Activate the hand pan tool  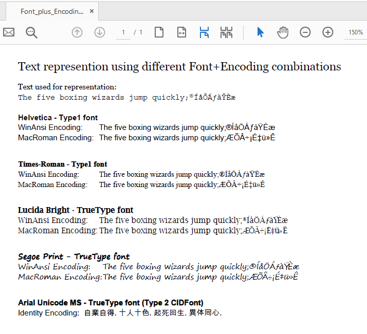[283, 32]
